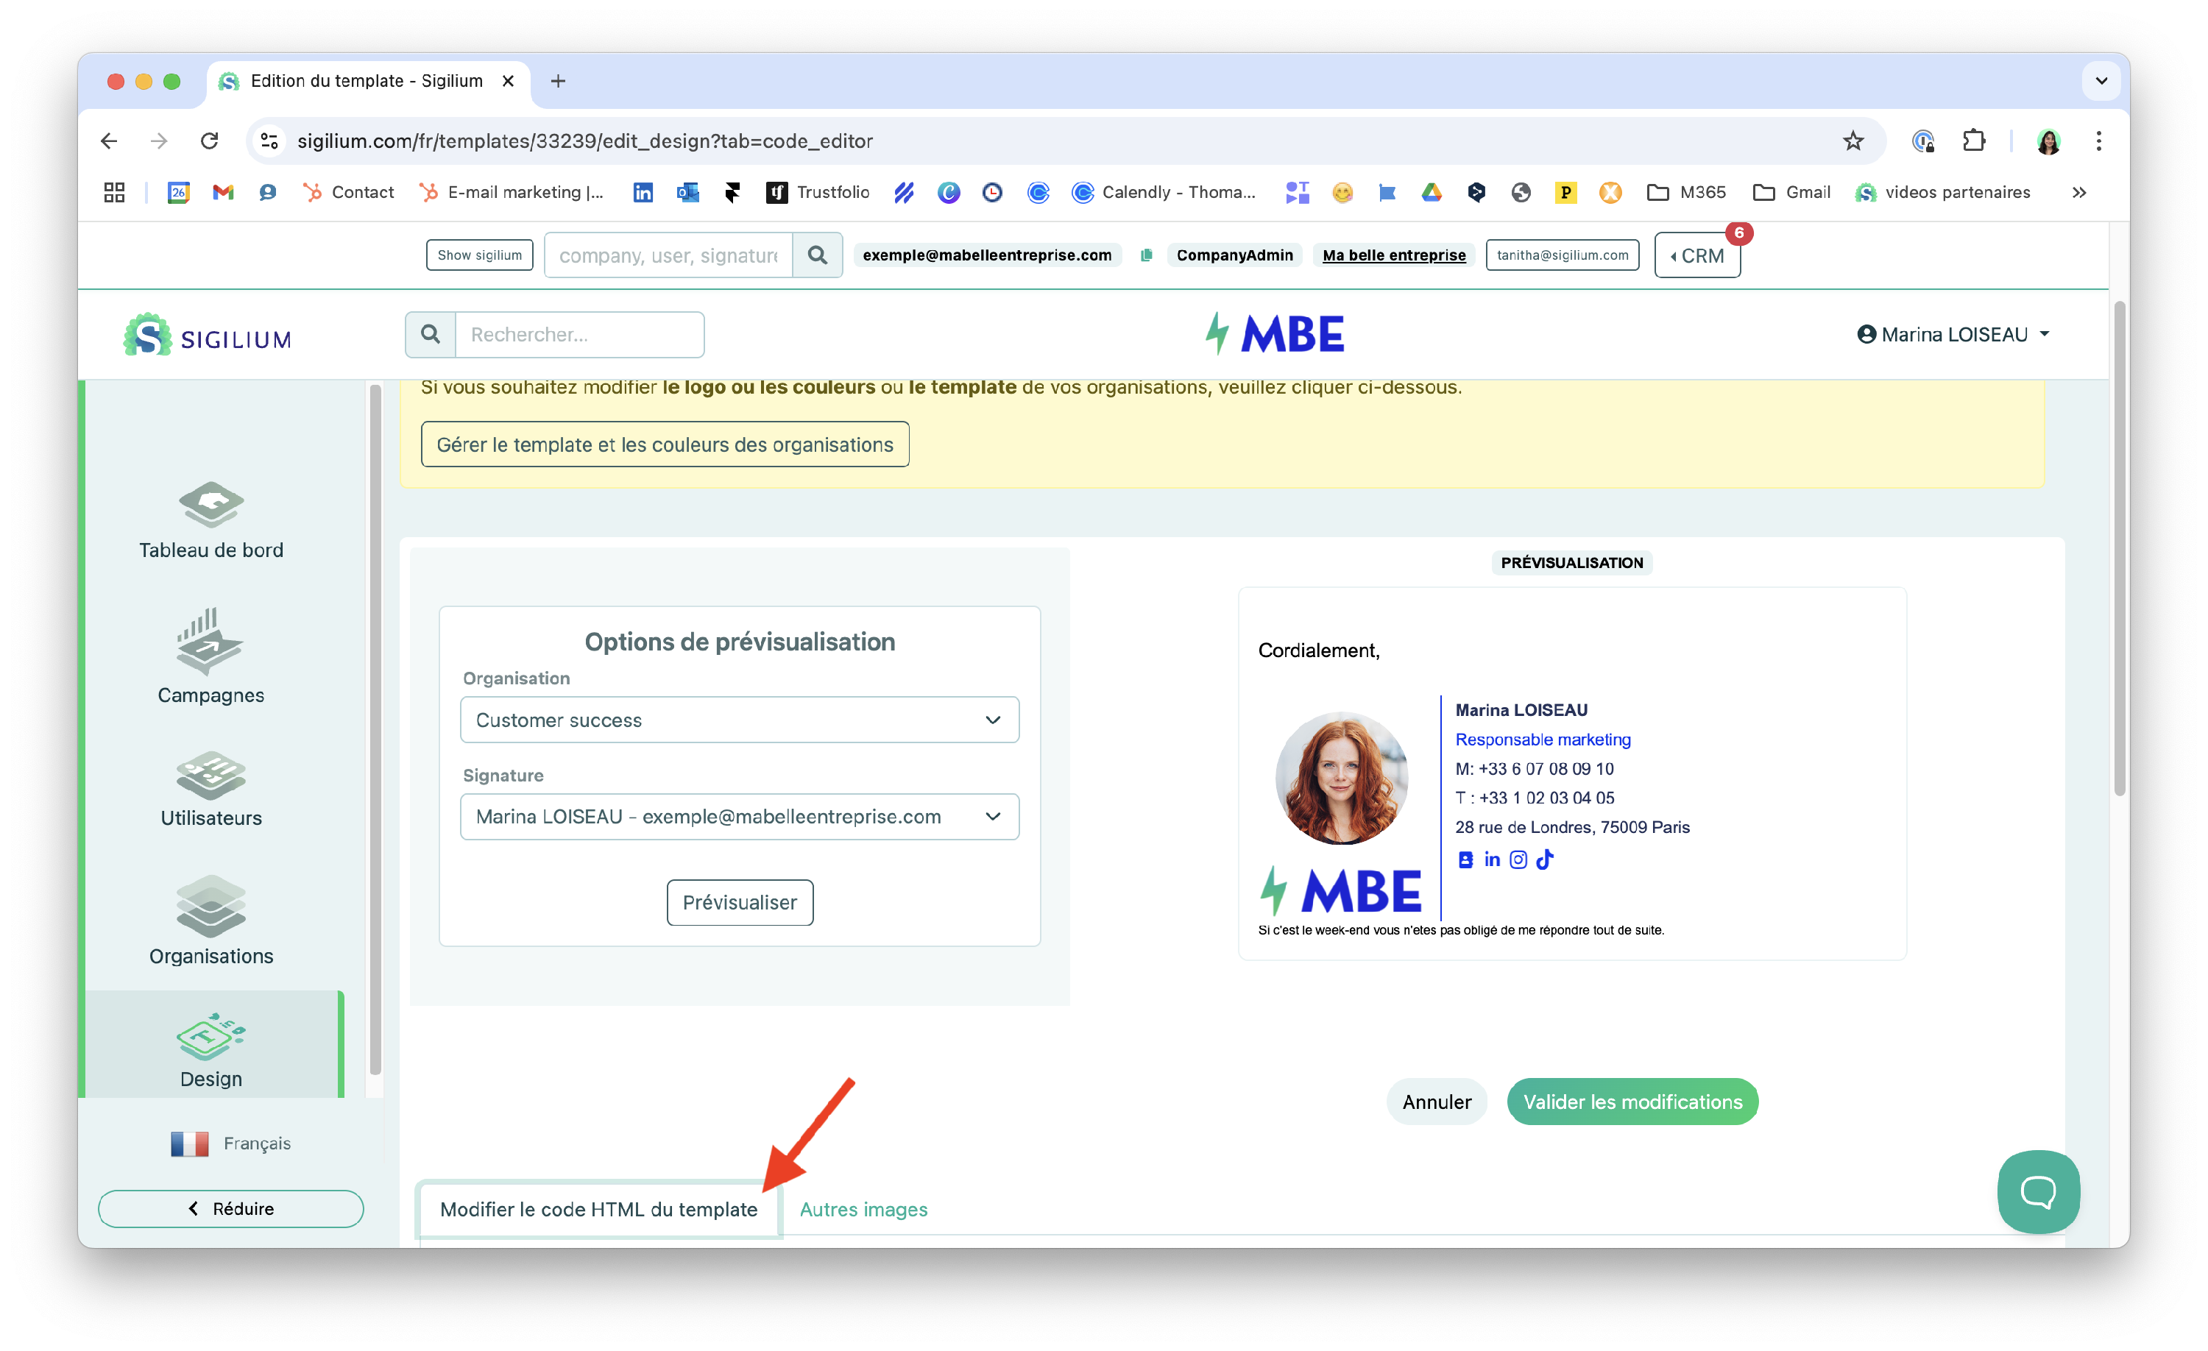2208x1351 pixels.
Task: Go to the Utilisateurs sidebar icon
Action: click(x=210, y=775)
